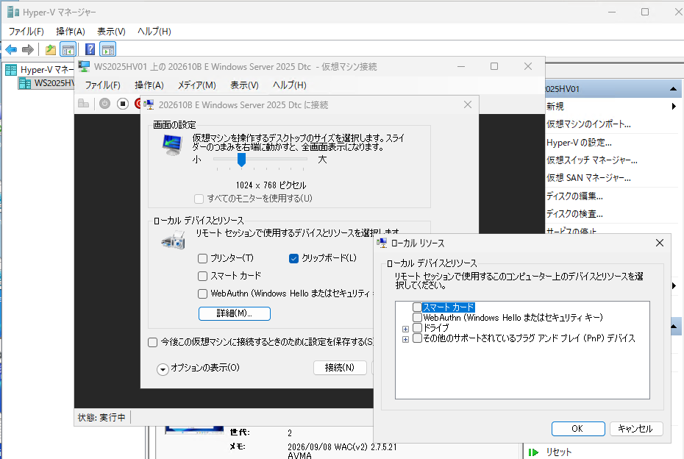
Task: Check WebAuthn item in ローカル リソース list
Action: pos(417,317)
